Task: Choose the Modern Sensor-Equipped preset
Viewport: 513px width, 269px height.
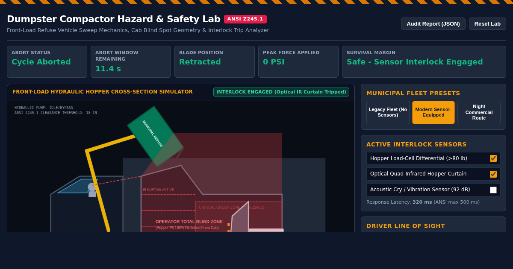Action: tap(433, 112)
